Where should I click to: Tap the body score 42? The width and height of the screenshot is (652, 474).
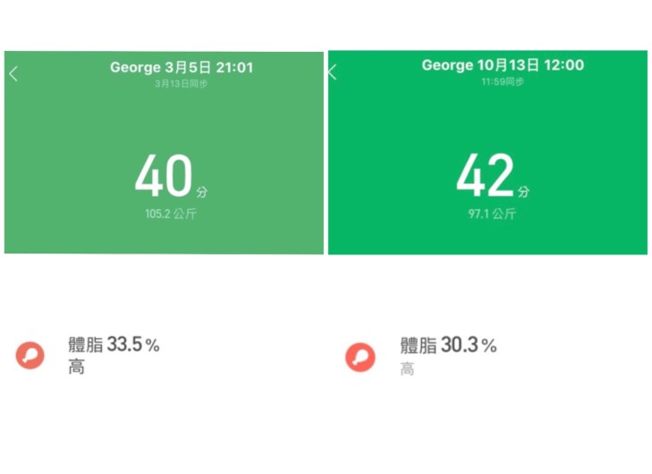[x=486, y=176]
